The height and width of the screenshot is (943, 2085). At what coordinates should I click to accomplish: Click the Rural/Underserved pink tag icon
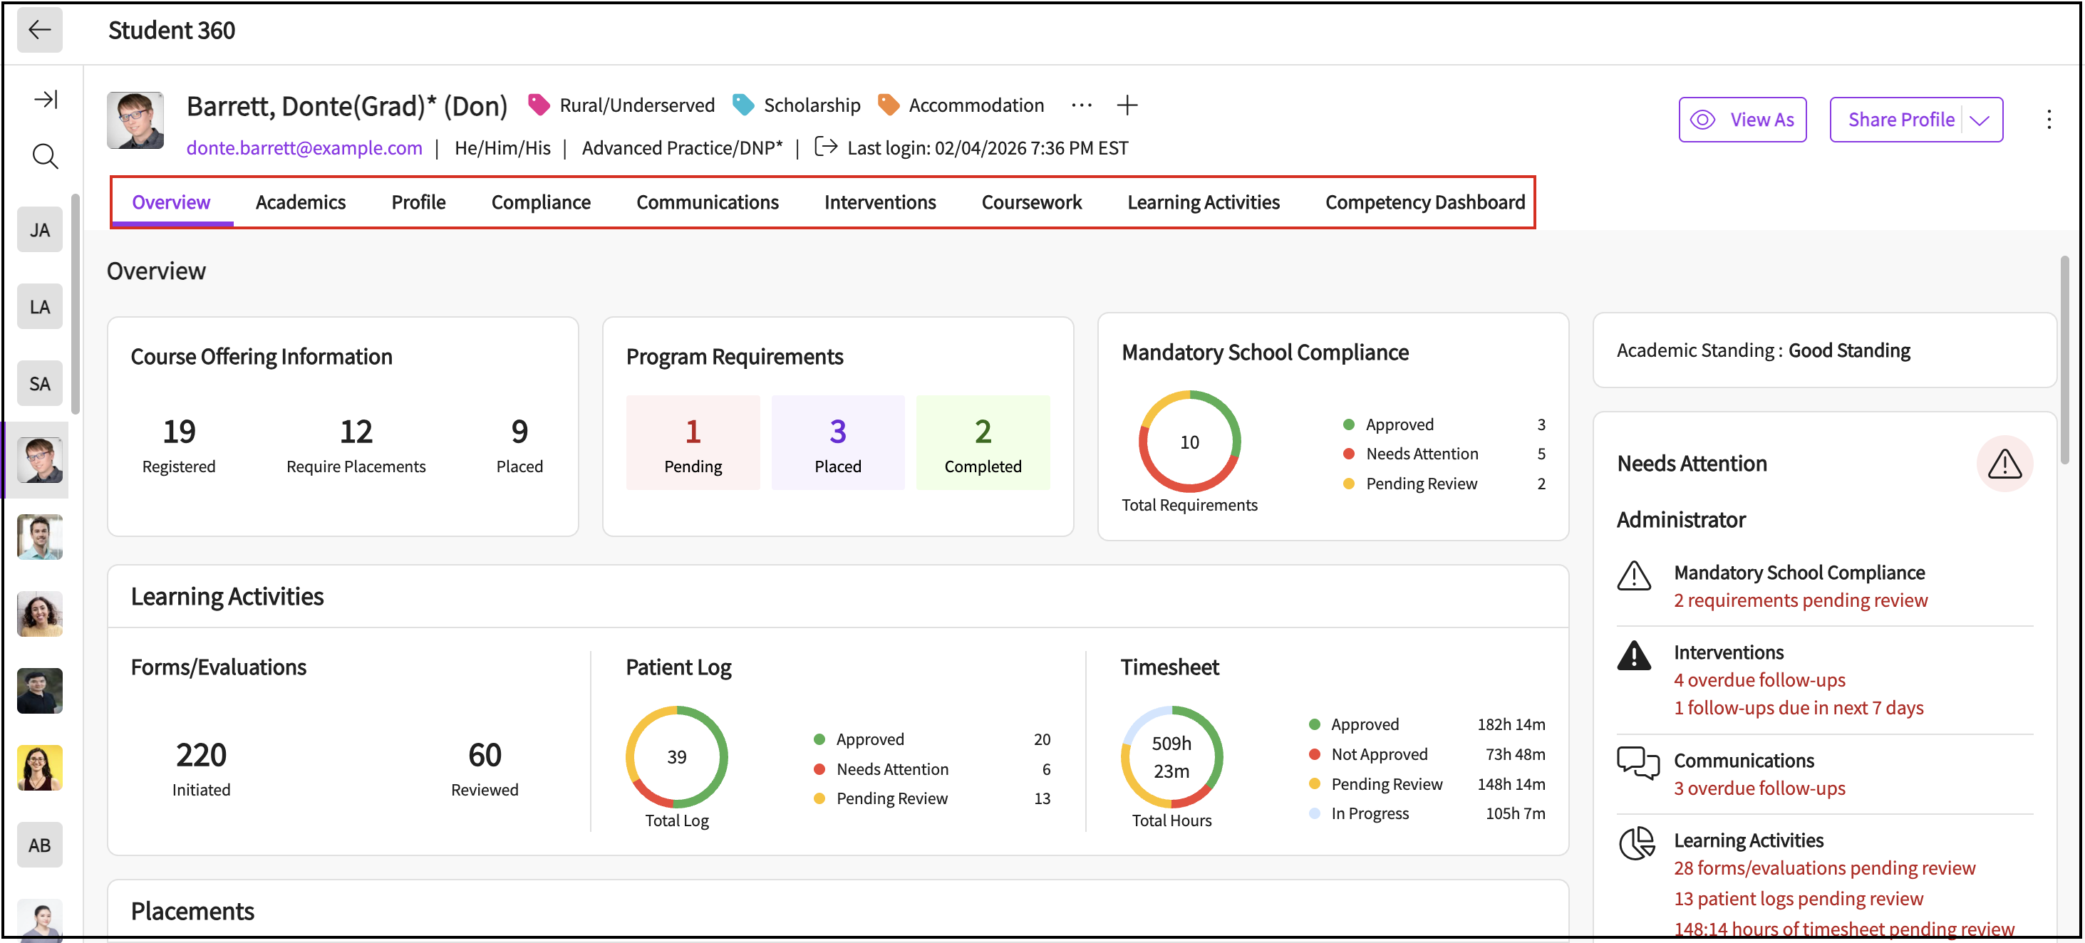[538, 105]
